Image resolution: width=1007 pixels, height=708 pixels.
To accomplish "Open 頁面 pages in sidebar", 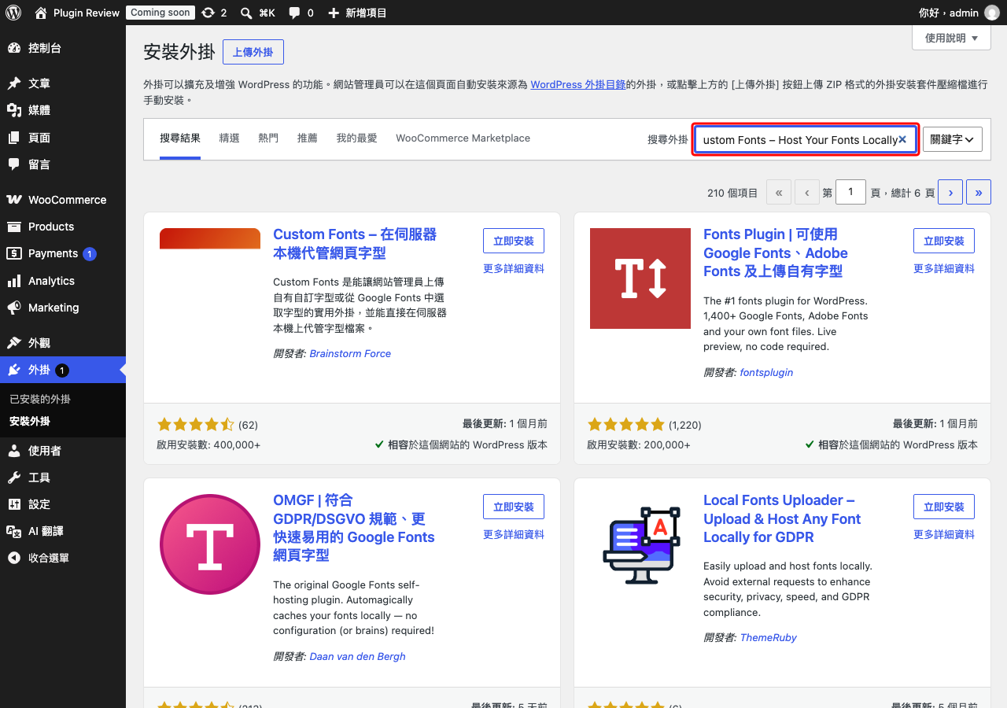I will (63, 138).
